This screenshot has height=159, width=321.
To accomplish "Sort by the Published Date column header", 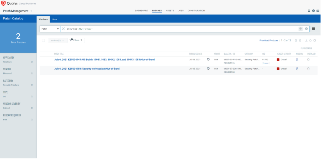I will tap(196, 54).
